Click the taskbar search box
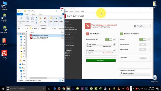 (x=26, y=89)
